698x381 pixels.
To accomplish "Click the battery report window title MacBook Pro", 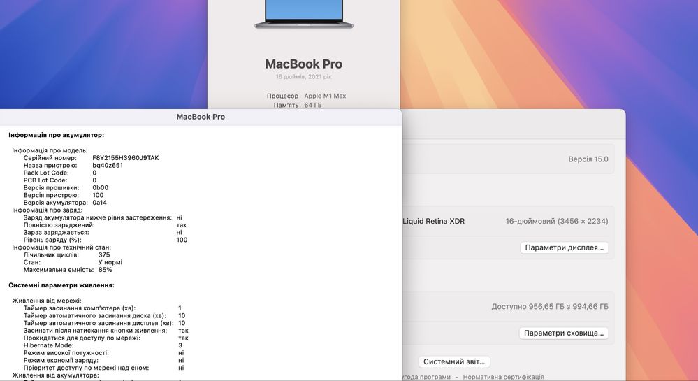I will (201, 117).
